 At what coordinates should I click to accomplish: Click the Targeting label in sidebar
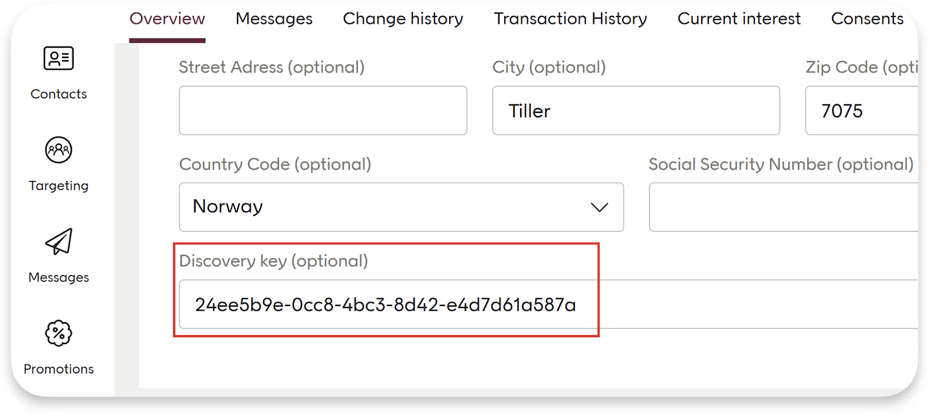(x=58, y=186)
